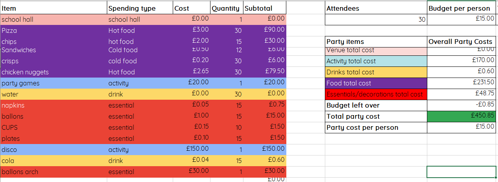This screenshot has width=498, height=182.
Task: Click the 'ballons arch' item cell
Action: click(x=54, y=172)
